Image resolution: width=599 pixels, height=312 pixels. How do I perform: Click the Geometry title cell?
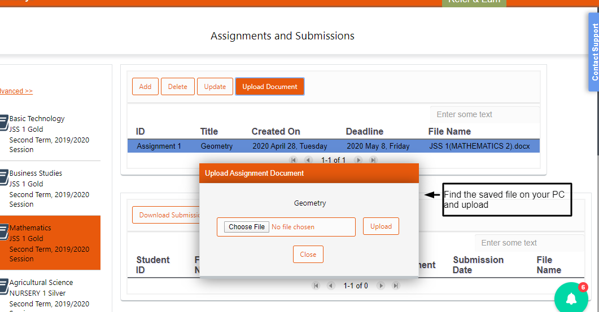[x=217, y=146]
